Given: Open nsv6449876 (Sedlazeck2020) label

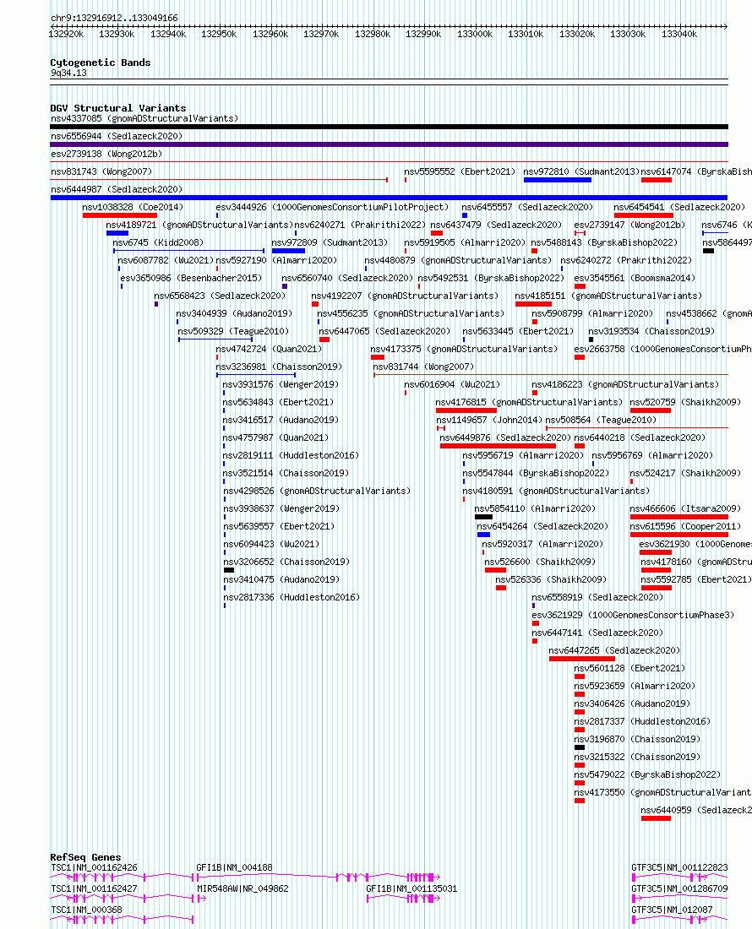Looking at the screenshot, I should click(x=505, y=437).
